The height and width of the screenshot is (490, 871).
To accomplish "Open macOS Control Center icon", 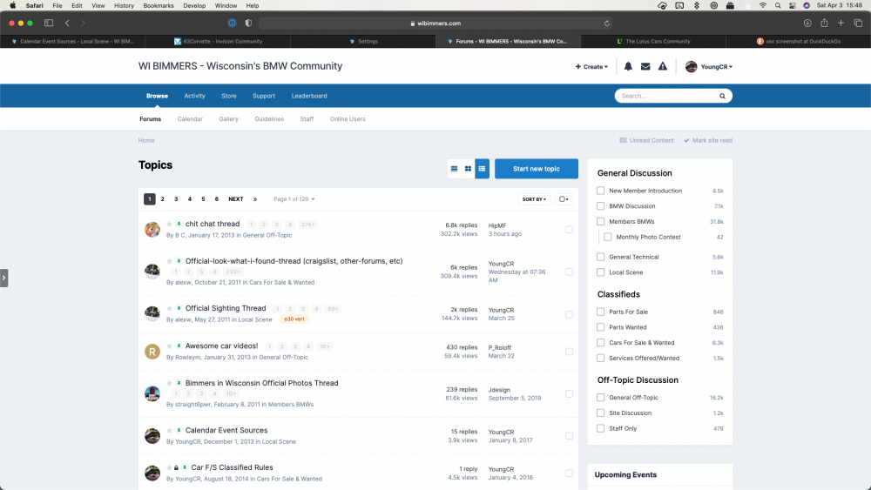I will (x=792, y=5).
